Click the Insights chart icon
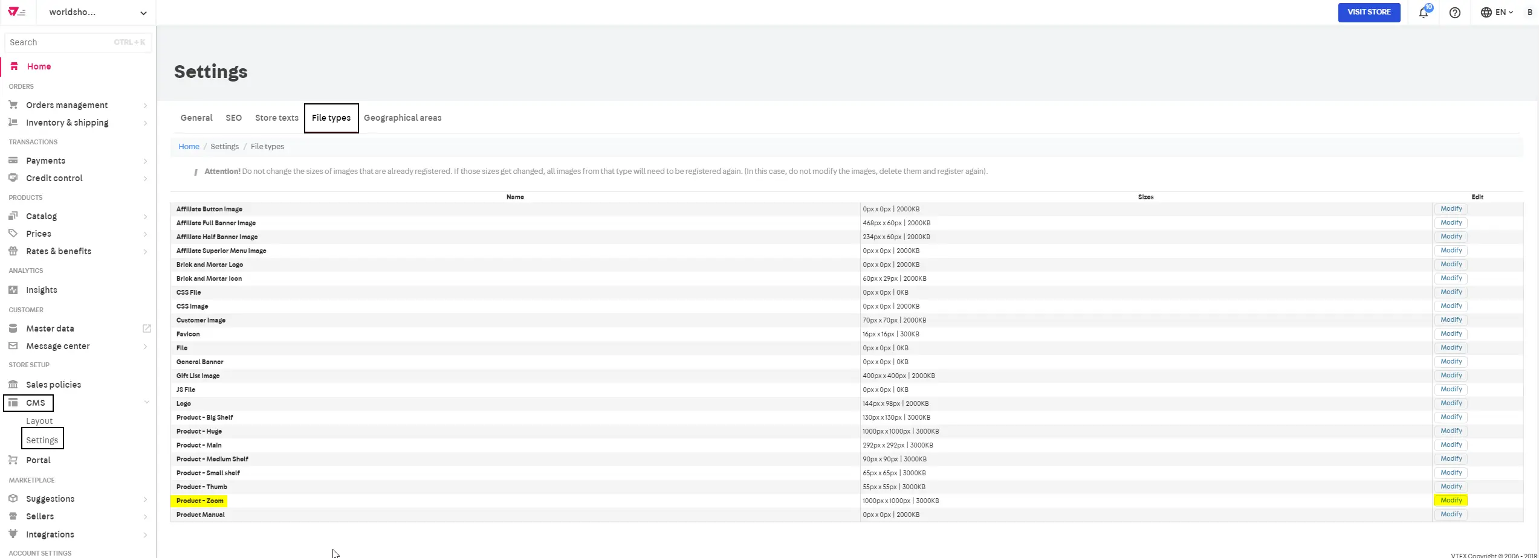Image resolution: width=1539 pixels, height=558 pixels. 13,290
